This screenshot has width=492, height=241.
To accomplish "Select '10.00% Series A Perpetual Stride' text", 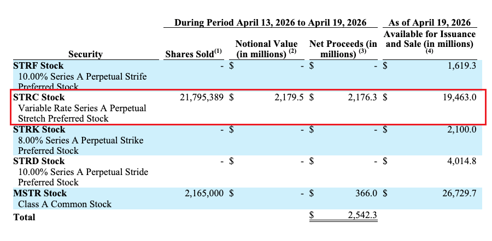I will 83,172.
